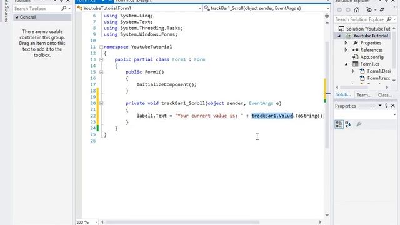Collapse the namespace YoutubeTutorial code block
This screenshot has height=225, width=400.
click(101, 47)
